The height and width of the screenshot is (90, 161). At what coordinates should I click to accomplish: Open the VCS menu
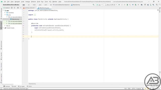[x=50, y=2]
